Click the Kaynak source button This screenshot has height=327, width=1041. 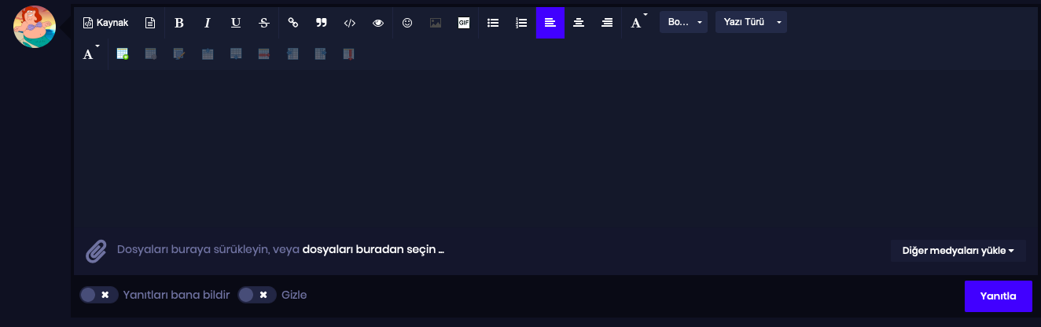[x=105, y=23]
